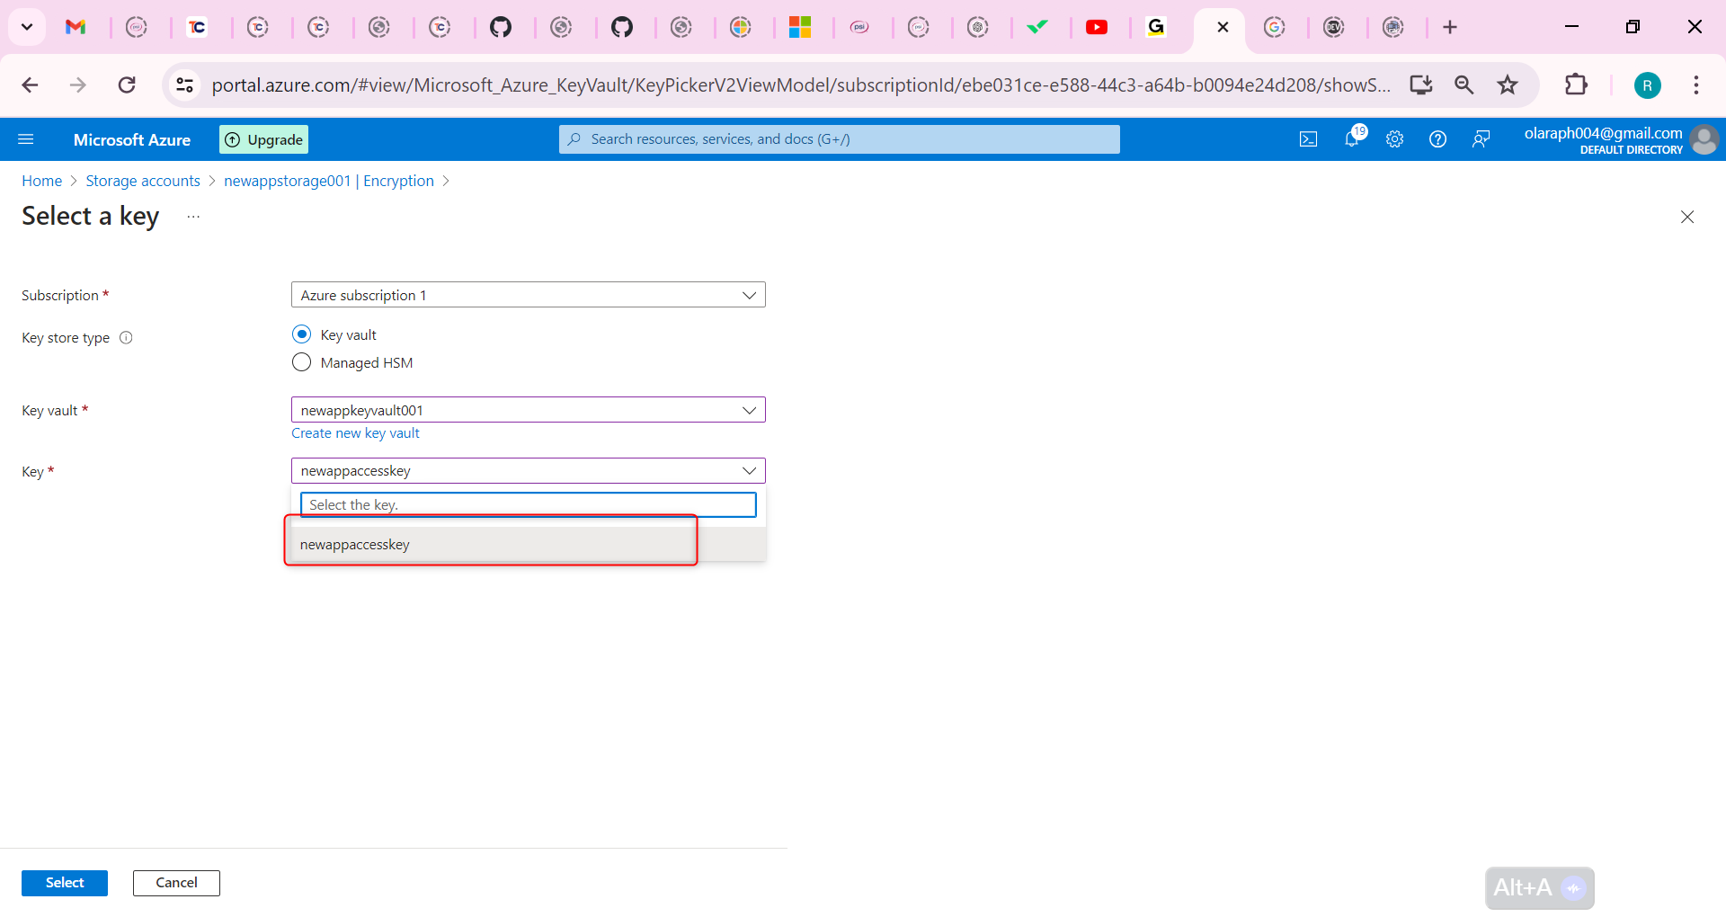1726x917 pixels.
Task: Switch to the Microsoft logo tab
Action: [800, 27]
